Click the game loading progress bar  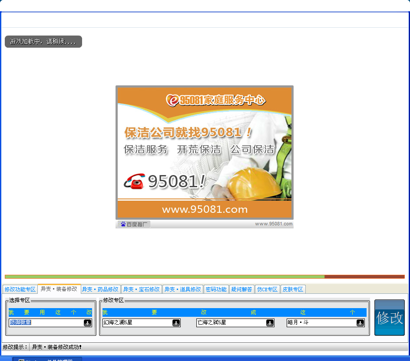pos(205,277)
